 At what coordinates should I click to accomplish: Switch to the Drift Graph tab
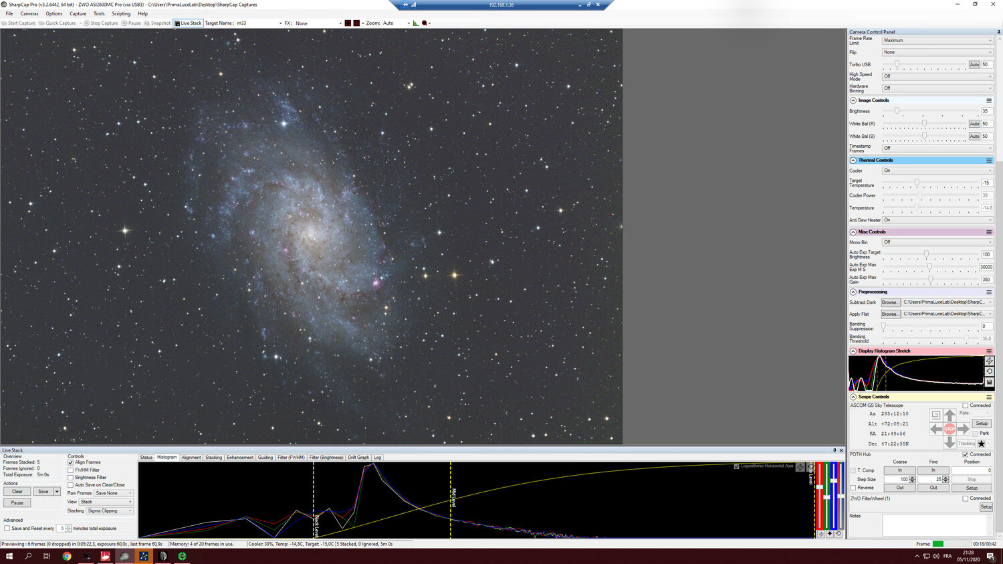358,458
